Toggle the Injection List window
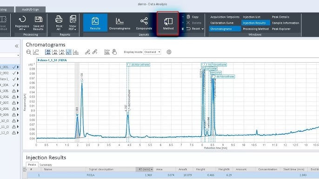 coord(252,17)
